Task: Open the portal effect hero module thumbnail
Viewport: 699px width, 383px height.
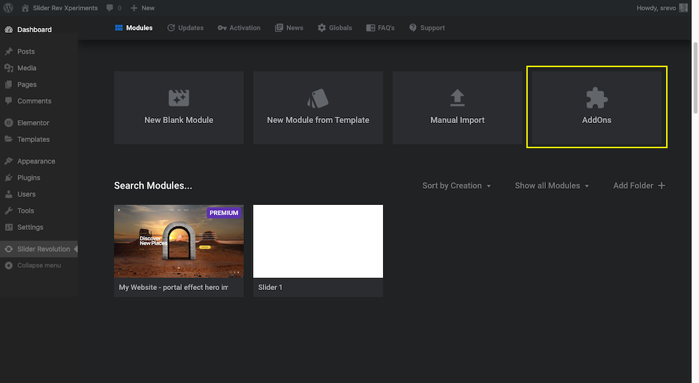Action: 179,241
